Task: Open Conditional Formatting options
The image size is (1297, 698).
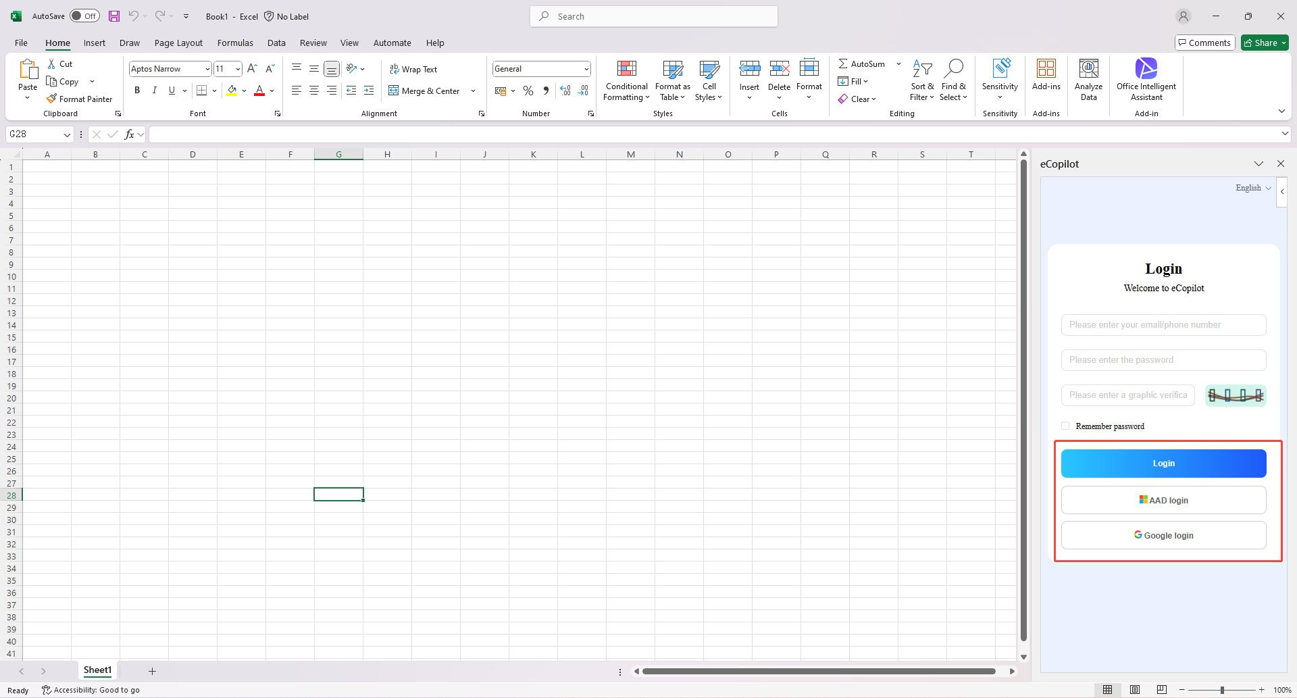Action: click(x=626, y=80)
